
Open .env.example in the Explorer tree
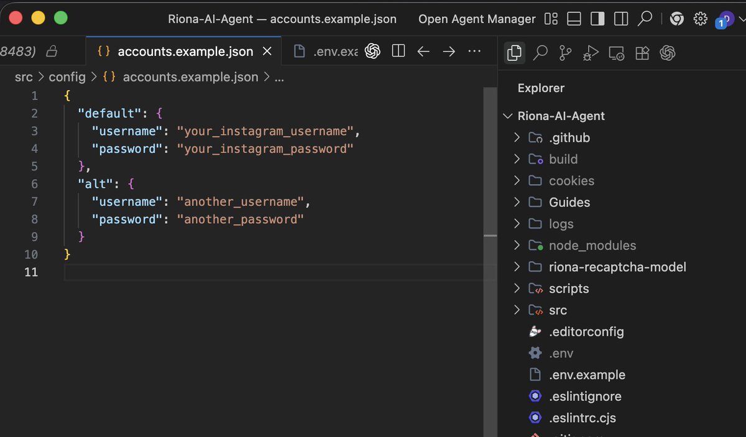click(587, 375)
